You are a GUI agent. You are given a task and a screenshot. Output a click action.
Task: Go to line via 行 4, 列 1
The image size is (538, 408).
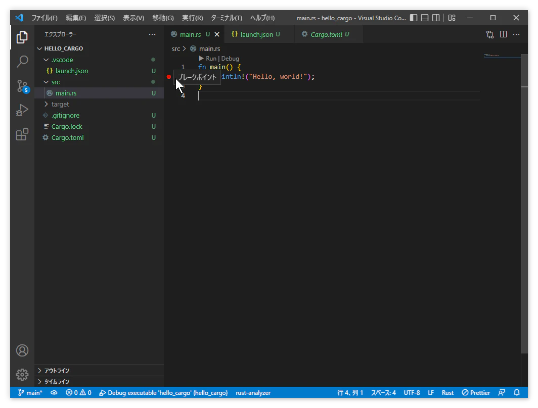(x=350, y=392)
